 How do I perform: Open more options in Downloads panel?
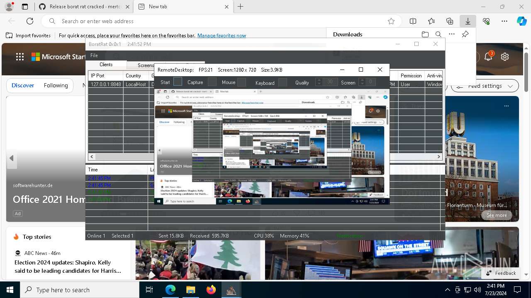click(x=452, y=34)
